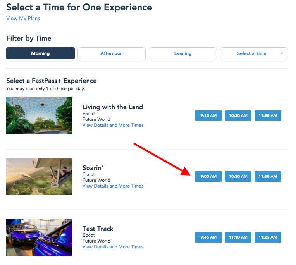Image resolution: width=296 pixels, height=265 pixels.
Task: View details and more times for Soarin'
Action: pos(113,186)
